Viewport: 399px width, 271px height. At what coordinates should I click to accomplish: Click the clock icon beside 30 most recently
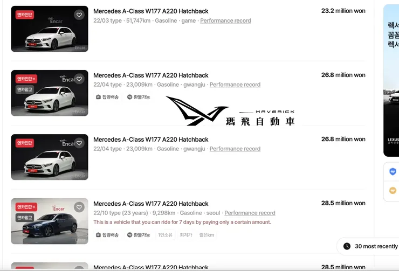(x=347, y=246)
